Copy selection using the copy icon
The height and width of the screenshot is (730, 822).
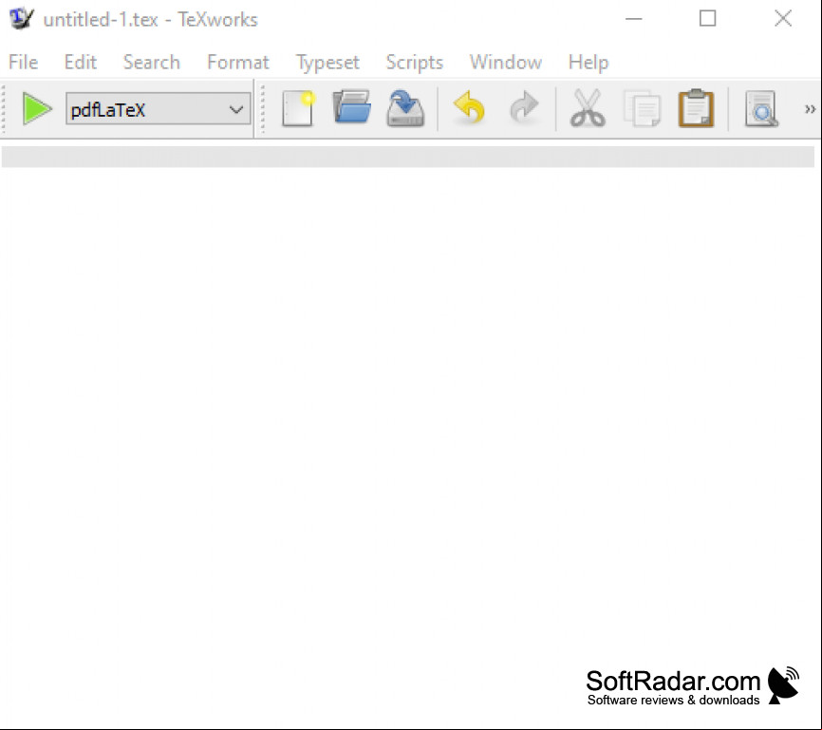click(643, 108)
